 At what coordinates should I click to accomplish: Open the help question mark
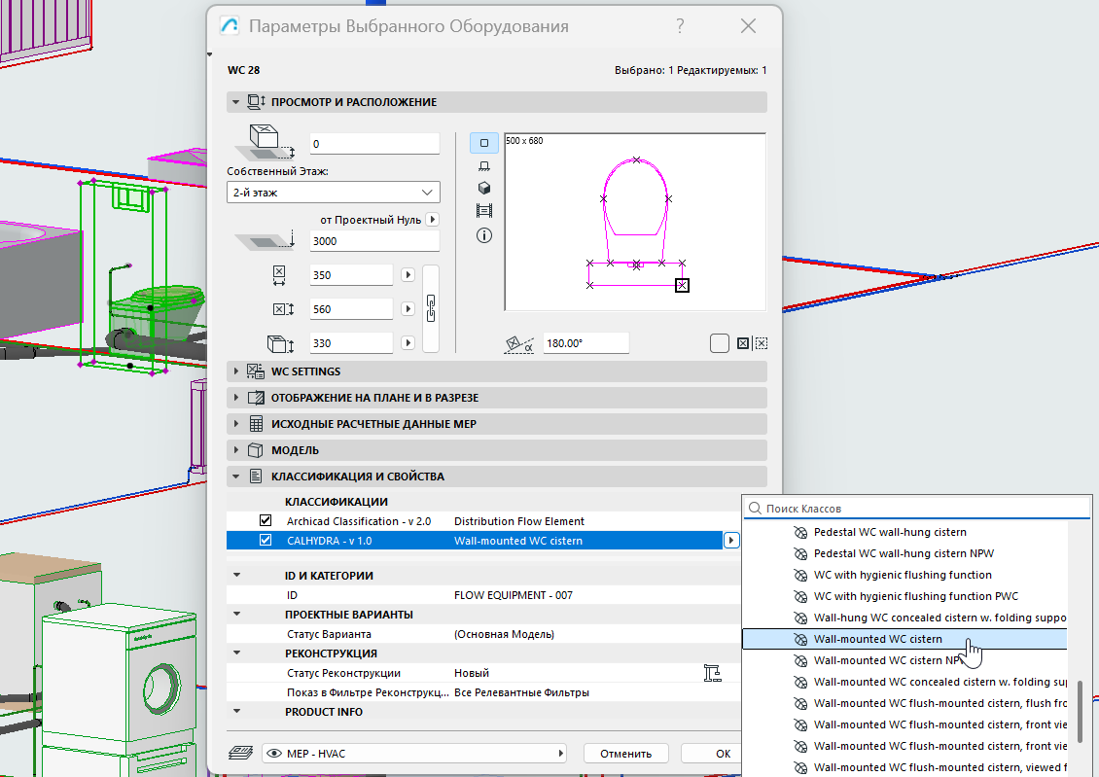[679, 26]
